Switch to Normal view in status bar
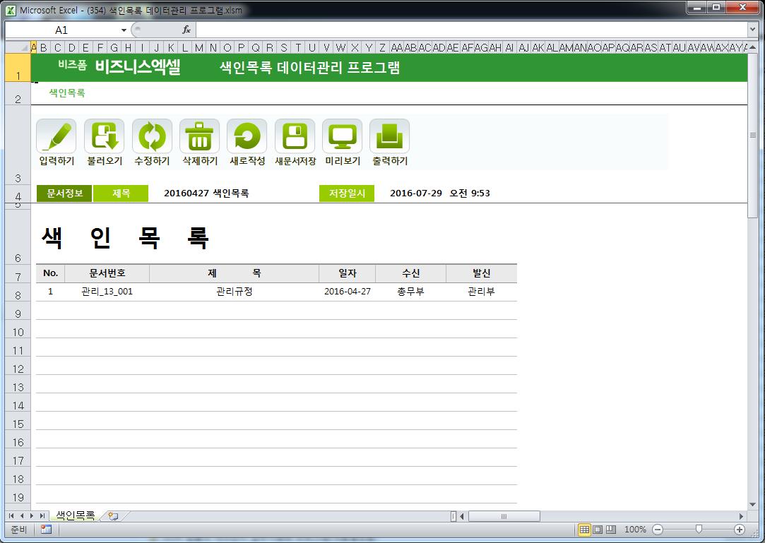This screenshot has height=543, width=765. [584, 530]
